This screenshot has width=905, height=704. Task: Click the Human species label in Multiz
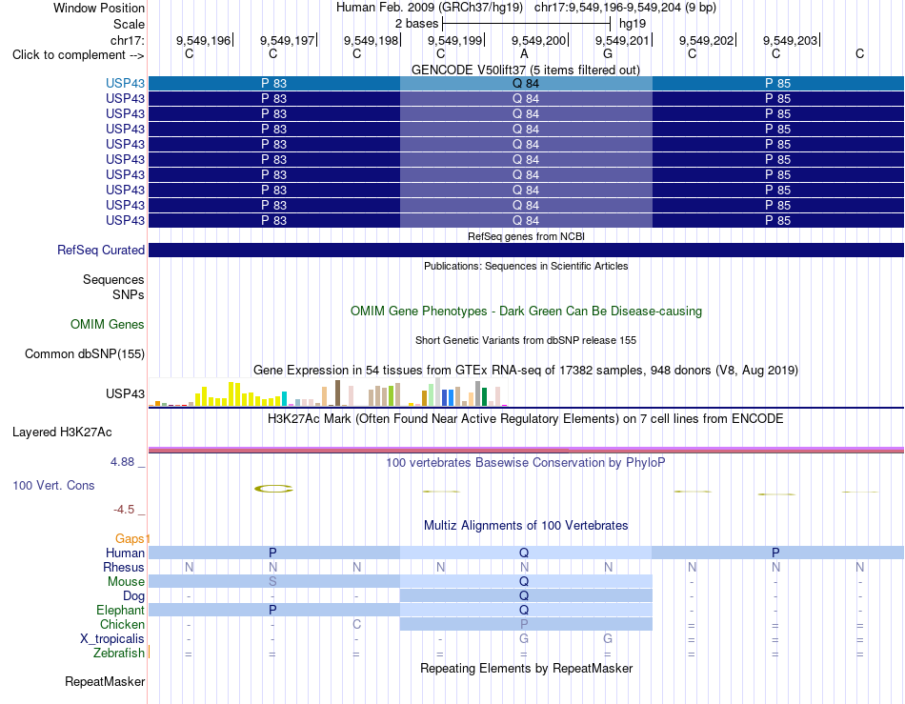[x=125, y=553]
